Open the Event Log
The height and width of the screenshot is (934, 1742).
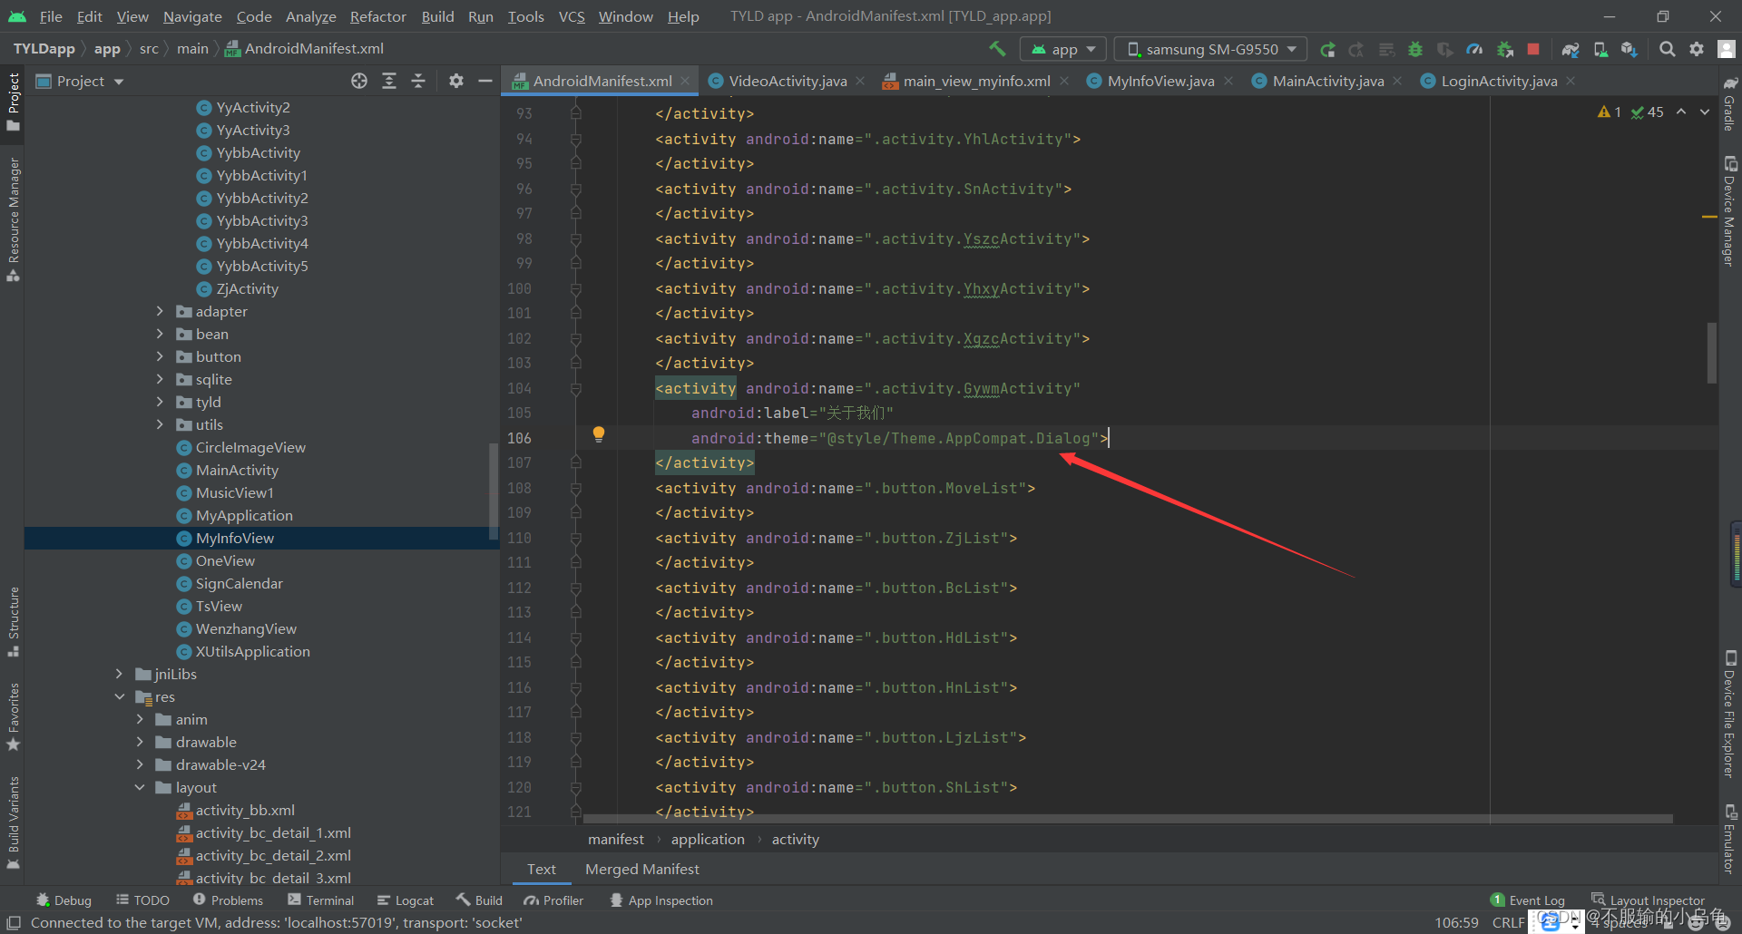[x=1535, y=900]
